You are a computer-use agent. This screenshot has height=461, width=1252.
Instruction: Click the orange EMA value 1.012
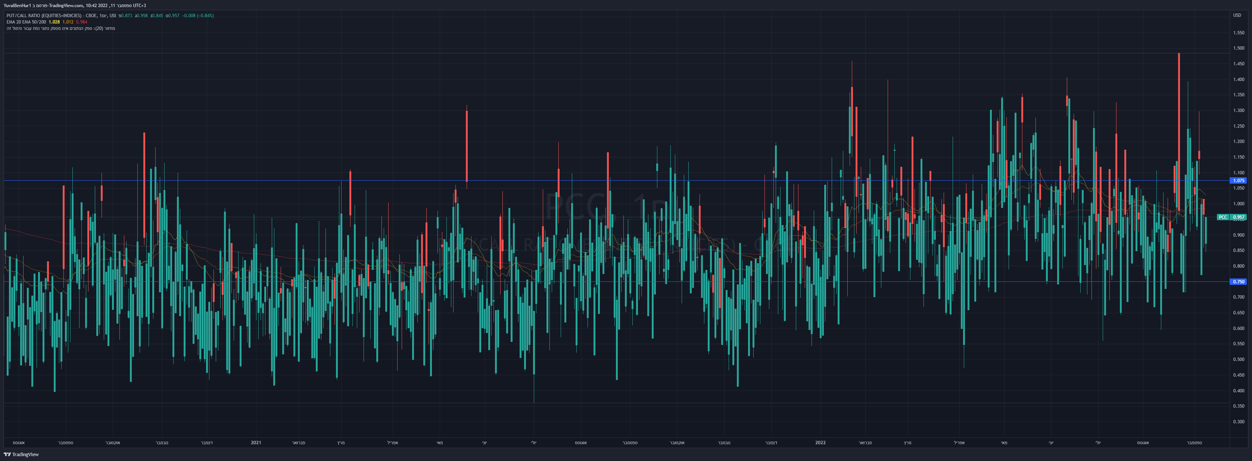click(68, 22)
